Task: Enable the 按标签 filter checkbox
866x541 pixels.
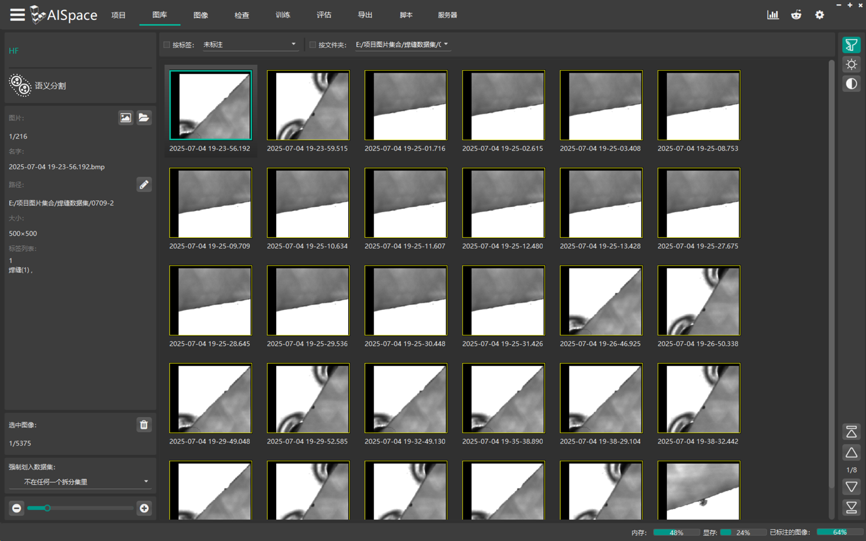Action: 167,45
